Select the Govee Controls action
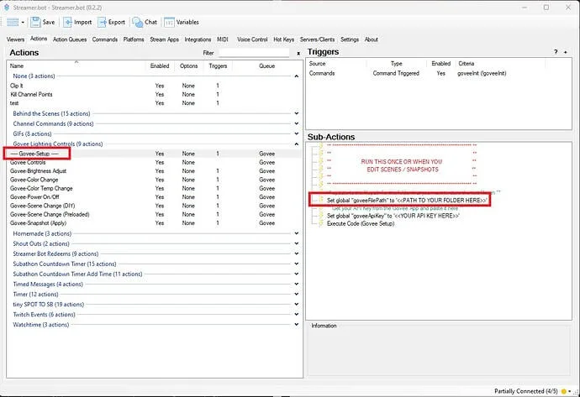Screen dimensions: 580x397 154,163
